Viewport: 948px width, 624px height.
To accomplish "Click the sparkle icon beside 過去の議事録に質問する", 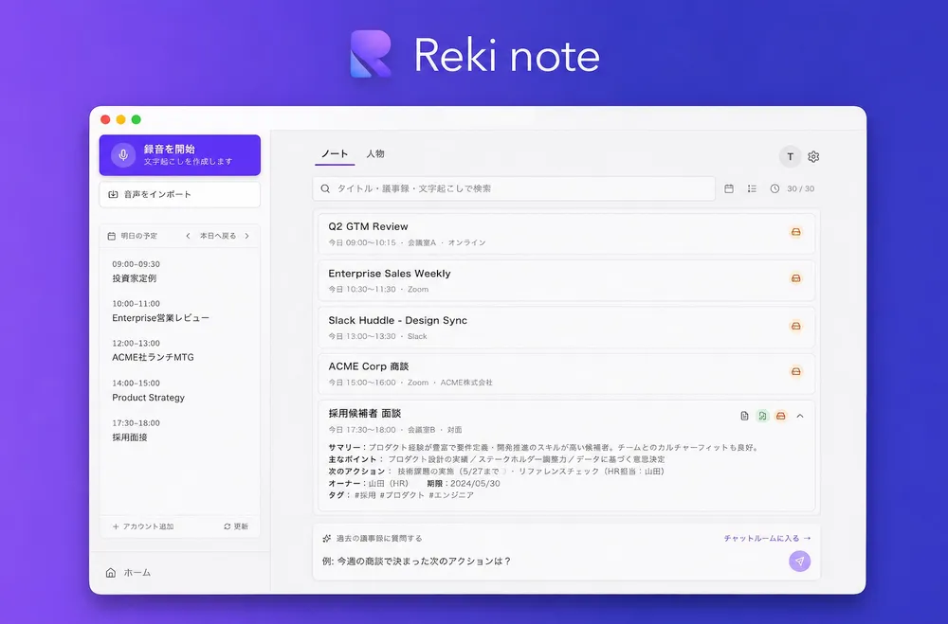I will pos(326,538).
